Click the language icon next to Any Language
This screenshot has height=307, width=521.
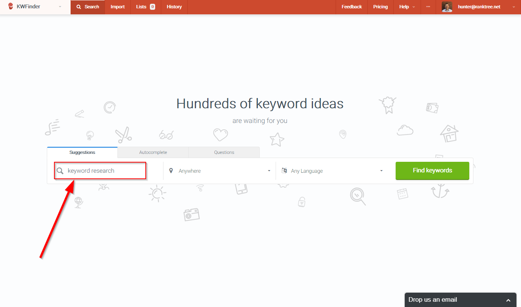pyautogui.click(x=284, y=170)
